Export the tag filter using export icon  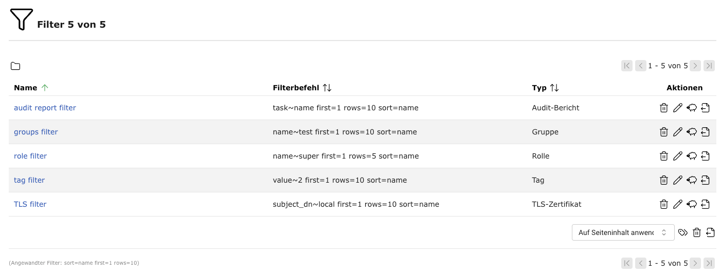tap(706, 180)
